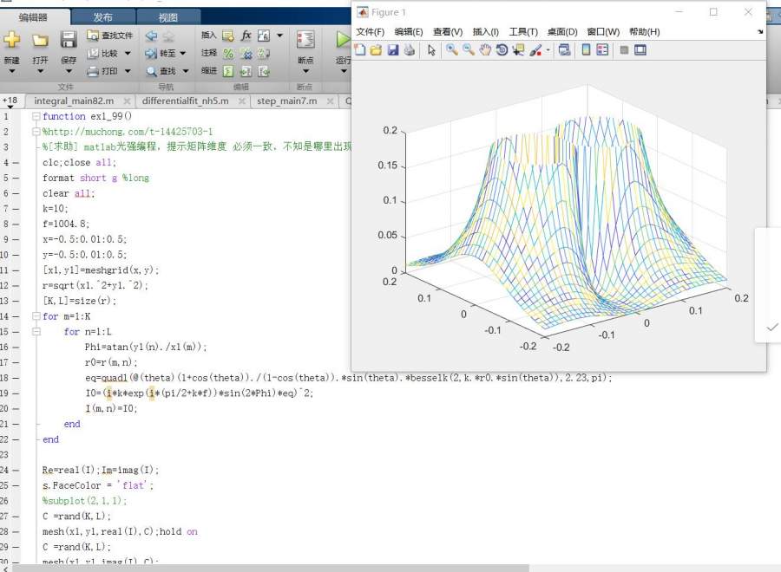
Task: Click the Print Figure icon
Action: pos(409,50)
